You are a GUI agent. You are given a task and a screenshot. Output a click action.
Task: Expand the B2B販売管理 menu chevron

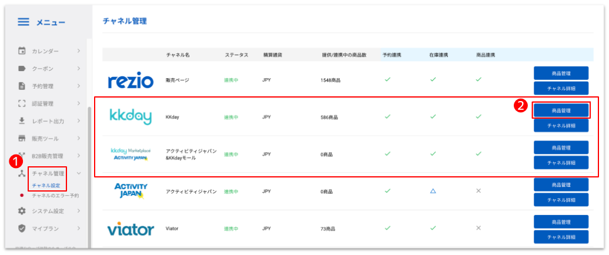(78, 156)
